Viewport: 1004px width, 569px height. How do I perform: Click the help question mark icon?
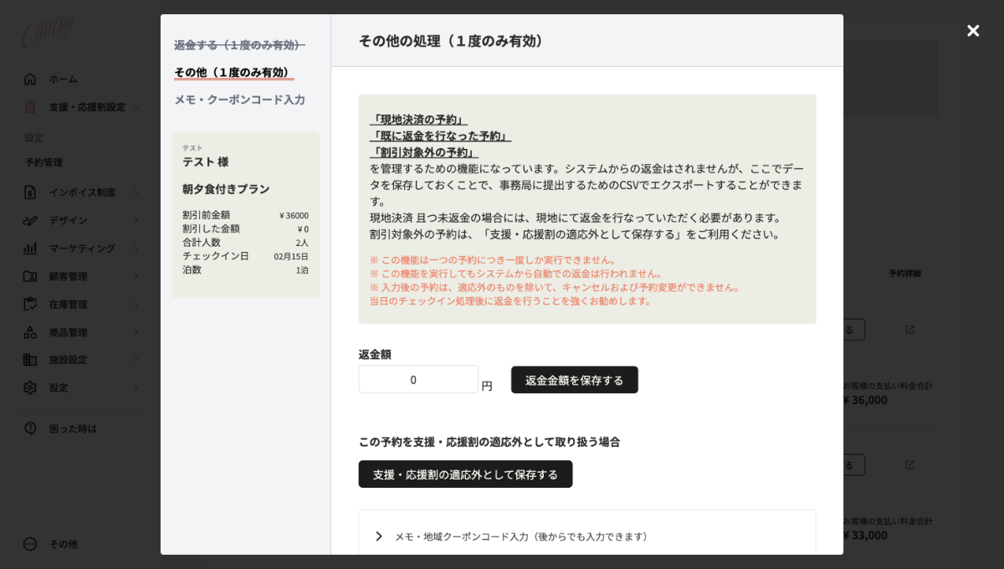[x=30, y=428]
